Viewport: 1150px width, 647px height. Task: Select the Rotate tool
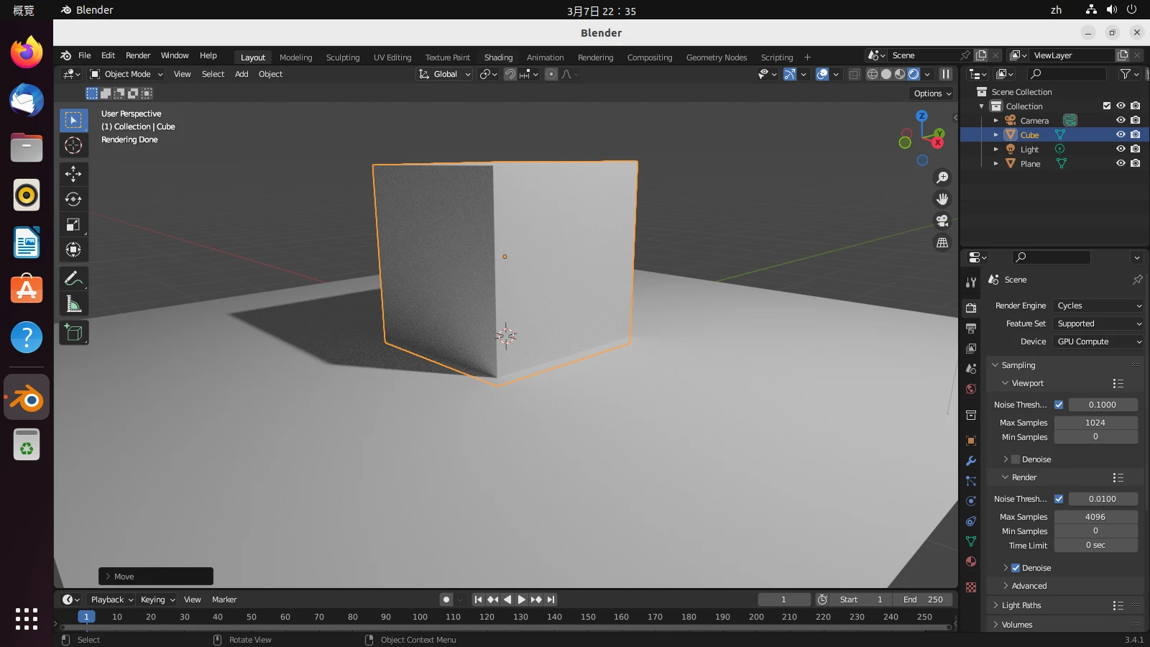pyautogui.click(x=73, y=199)
